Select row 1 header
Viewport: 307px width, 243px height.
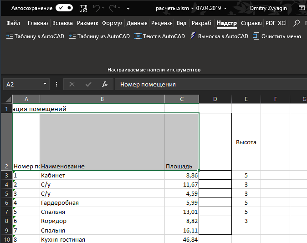coord(6,109)
